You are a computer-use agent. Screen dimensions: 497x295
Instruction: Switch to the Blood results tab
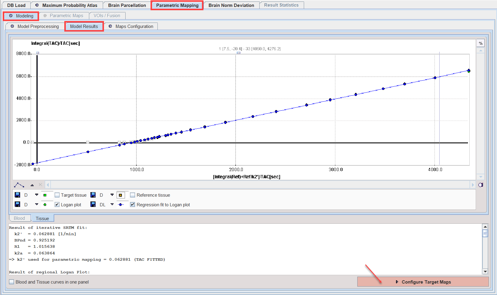pyautogui.click(x=20, y=218)
